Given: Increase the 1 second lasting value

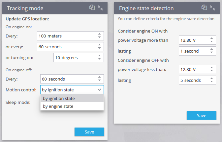Looking at the screenshot, I should click(211, 49).
